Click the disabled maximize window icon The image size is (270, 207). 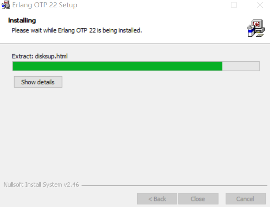coord(234,5)
